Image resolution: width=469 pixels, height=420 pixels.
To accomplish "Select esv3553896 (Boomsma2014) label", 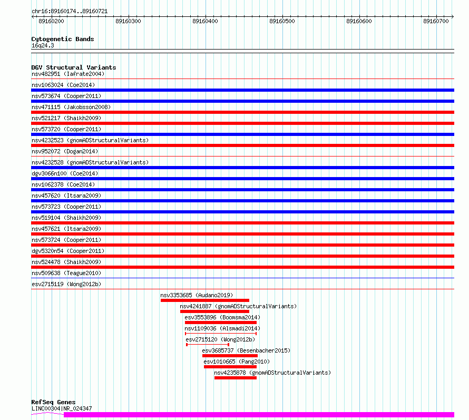I will pyautogui.click(x=222, y=317).
